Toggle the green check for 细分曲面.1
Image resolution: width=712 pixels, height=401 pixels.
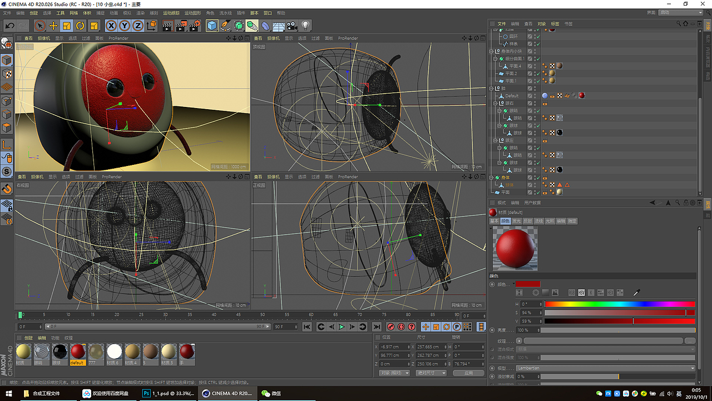point(537,58)
